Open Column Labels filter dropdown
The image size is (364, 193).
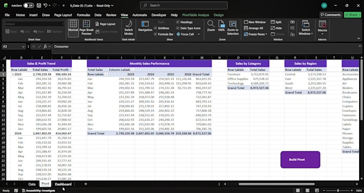coord(133,70)
